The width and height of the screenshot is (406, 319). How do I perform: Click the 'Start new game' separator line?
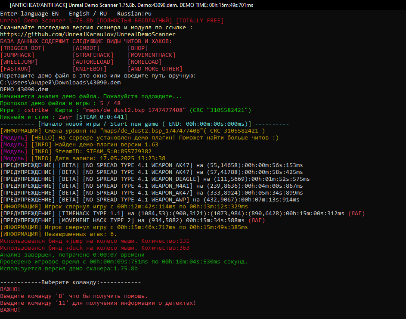pyautogui.click(x=145, y=124)
